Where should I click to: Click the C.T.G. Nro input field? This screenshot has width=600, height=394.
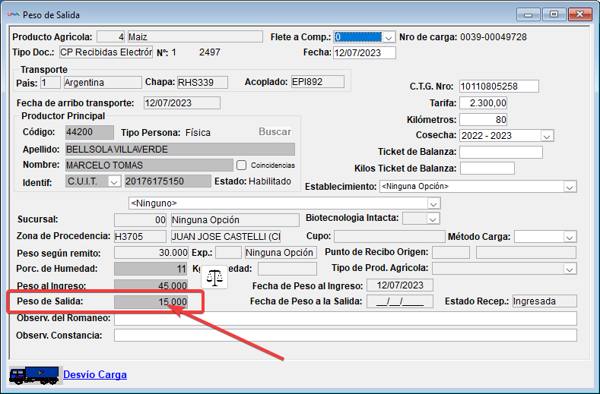coord(499,86)
